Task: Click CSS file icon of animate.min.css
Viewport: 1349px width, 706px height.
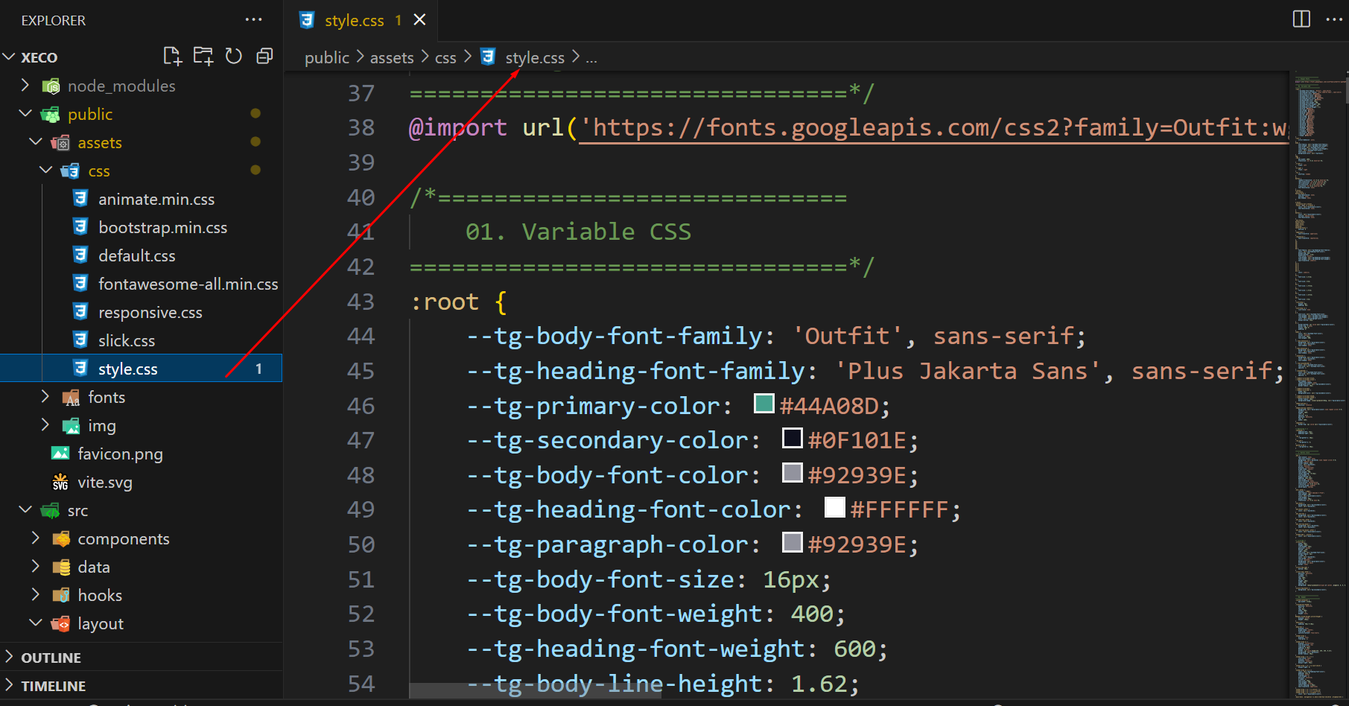Action: 80,199
